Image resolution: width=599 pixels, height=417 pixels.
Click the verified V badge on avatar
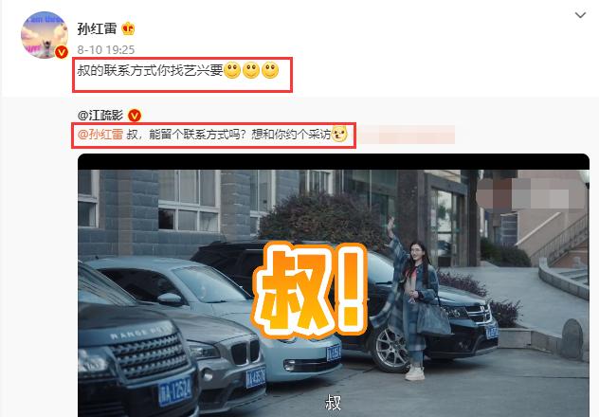tap(62, 52)
